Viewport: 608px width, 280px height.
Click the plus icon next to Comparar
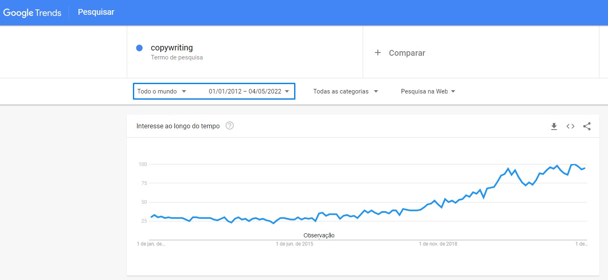click(378, 52)
